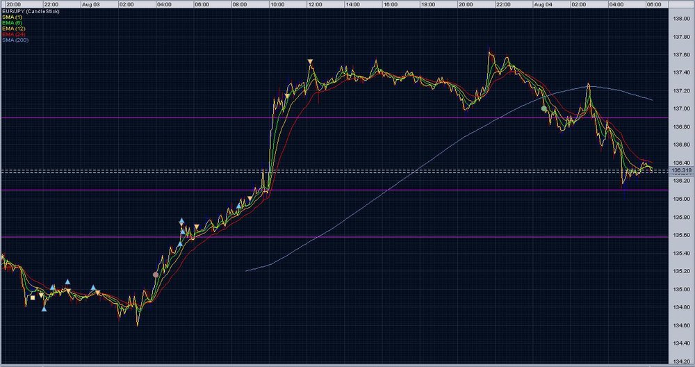This screenshot has height=367, width=695.
Task: Select the purple horizontal line near 135.58
Action: (x=335, y=237)
